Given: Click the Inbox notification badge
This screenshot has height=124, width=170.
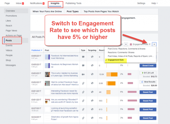Looking at the screenshot, I should [x=23, y=3].
